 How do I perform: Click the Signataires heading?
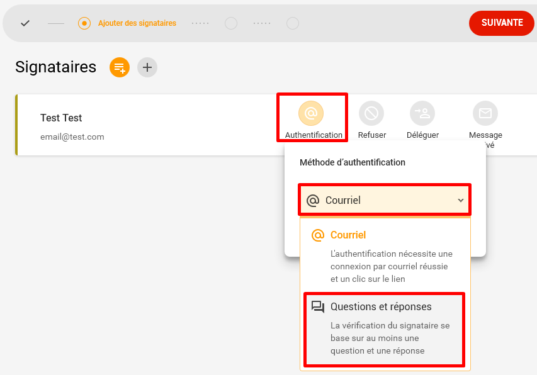pos(56,67)
